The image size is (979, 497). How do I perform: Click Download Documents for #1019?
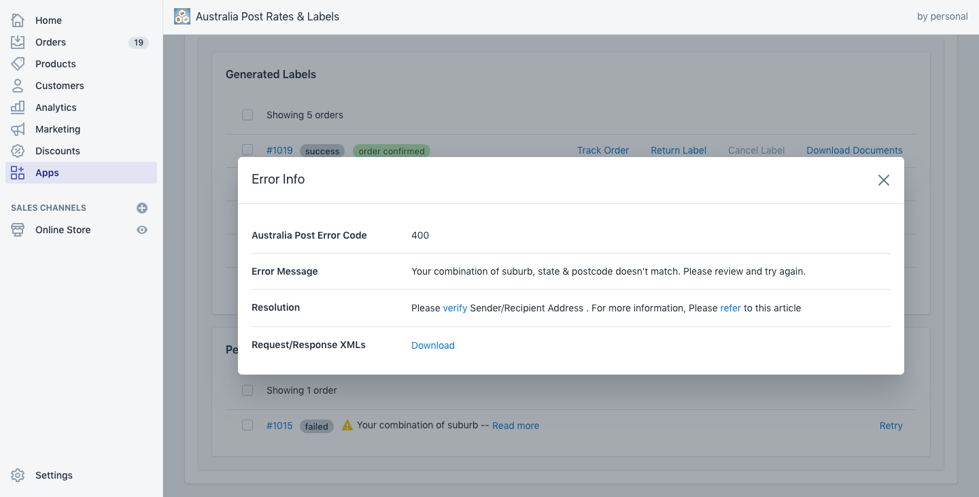coord(855,150)
